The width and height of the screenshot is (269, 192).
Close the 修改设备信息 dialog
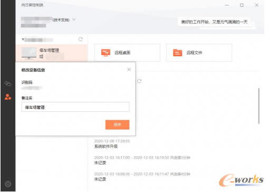pos(129,70)
